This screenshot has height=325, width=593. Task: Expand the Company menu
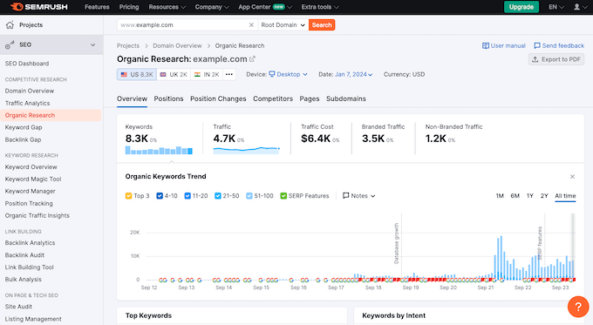coord(212,7)
